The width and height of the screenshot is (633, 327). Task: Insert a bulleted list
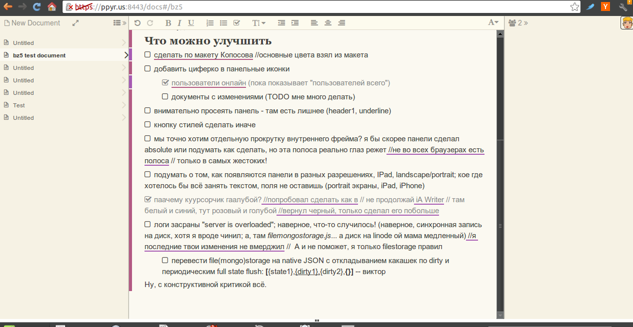(223, 23)
